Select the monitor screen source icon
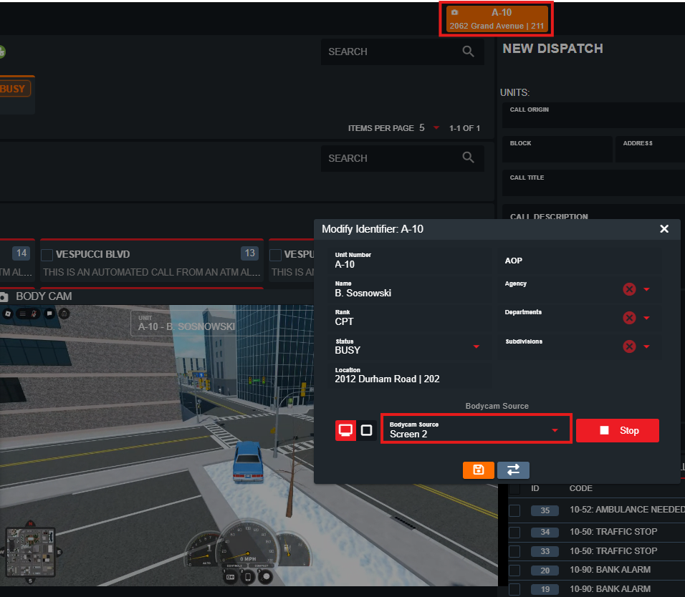The height and width of the screenshot is (597, 685). pos(345,430)
